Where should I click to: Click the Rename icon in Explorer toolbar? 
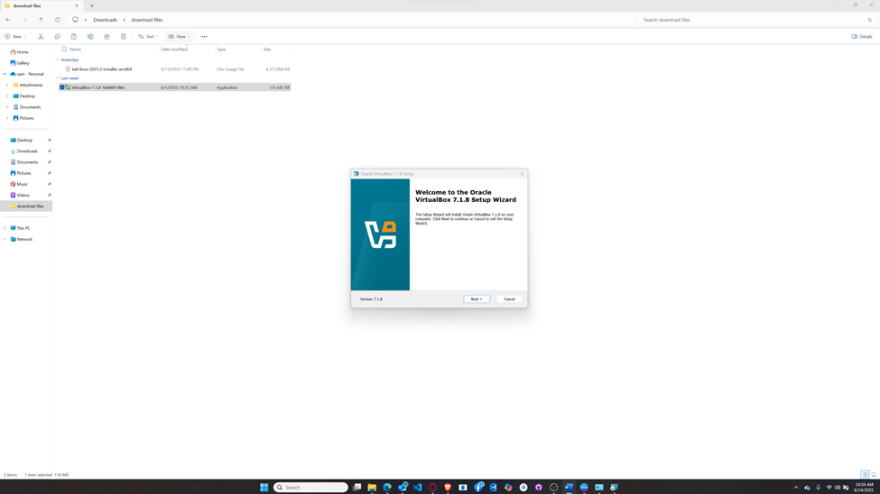tap(90, 36)
